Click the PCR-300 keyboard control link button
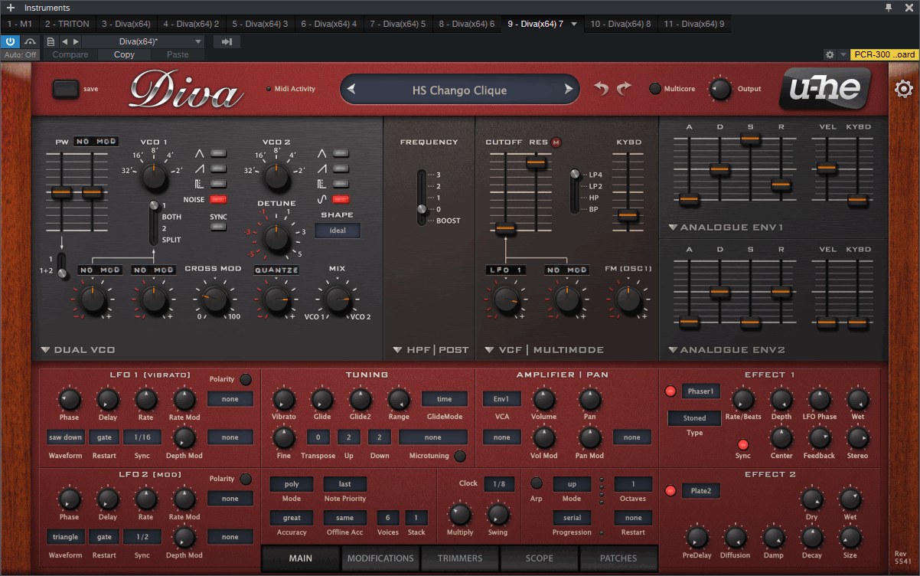The image size is (920, 576). tap(884, 54)
